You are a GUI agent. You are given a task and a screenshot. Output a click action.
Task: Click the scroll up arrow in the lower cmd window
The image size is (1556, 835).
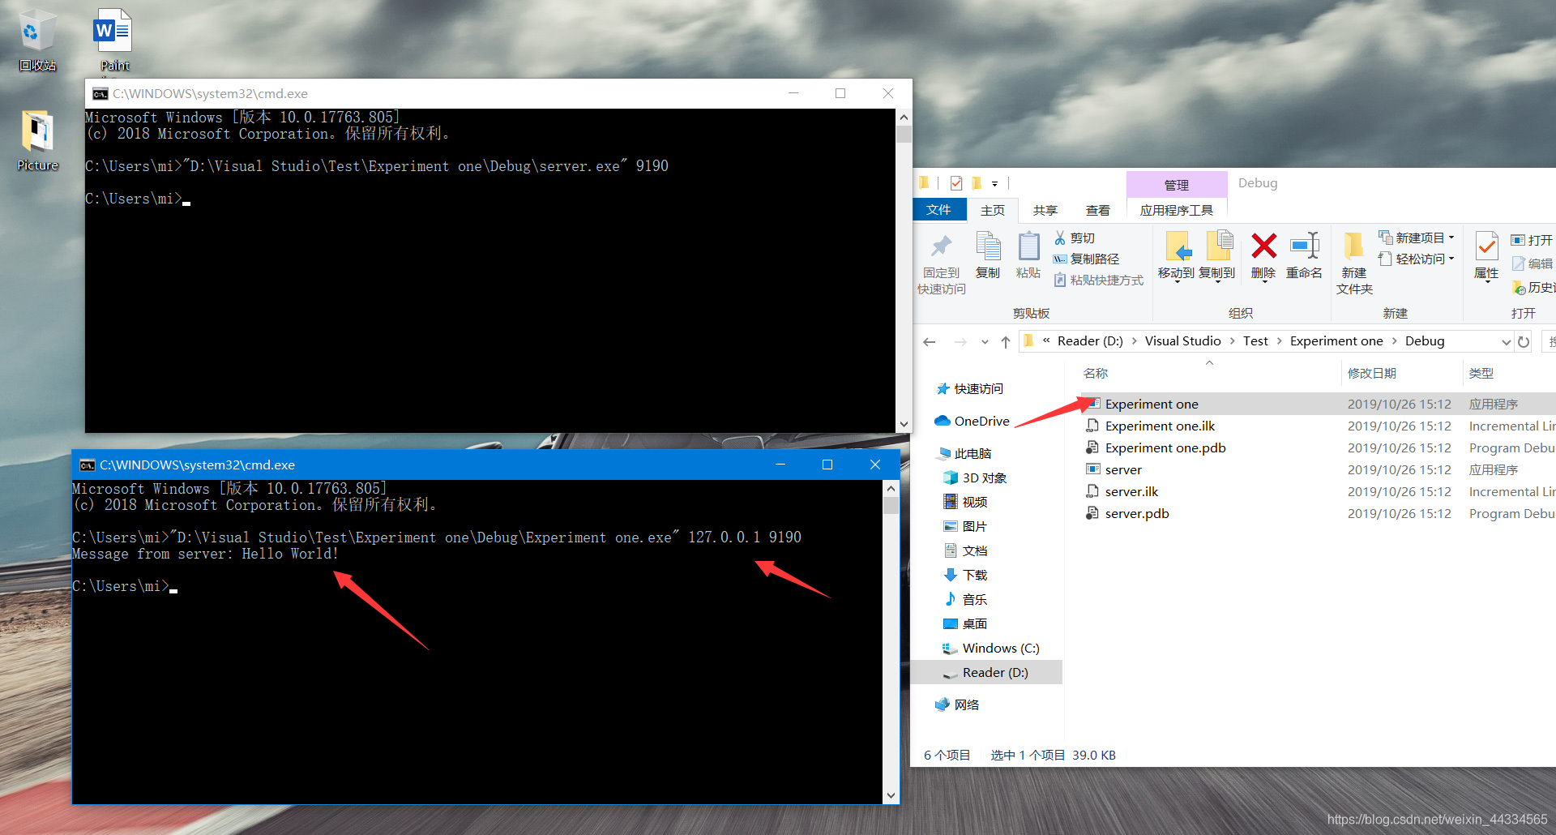[891, 489]
